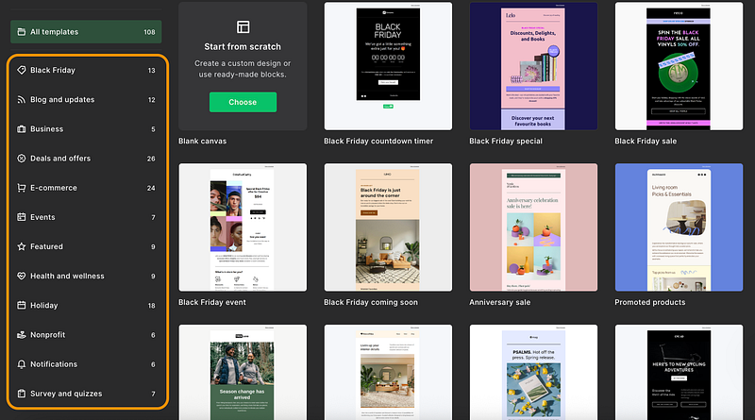Click the Promoted products caption
Image resolution: width=755 pixels, height=420 pixels.
click(x=649, y=302)
